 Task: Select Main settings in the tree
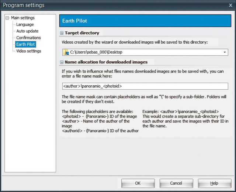(23, 18)
